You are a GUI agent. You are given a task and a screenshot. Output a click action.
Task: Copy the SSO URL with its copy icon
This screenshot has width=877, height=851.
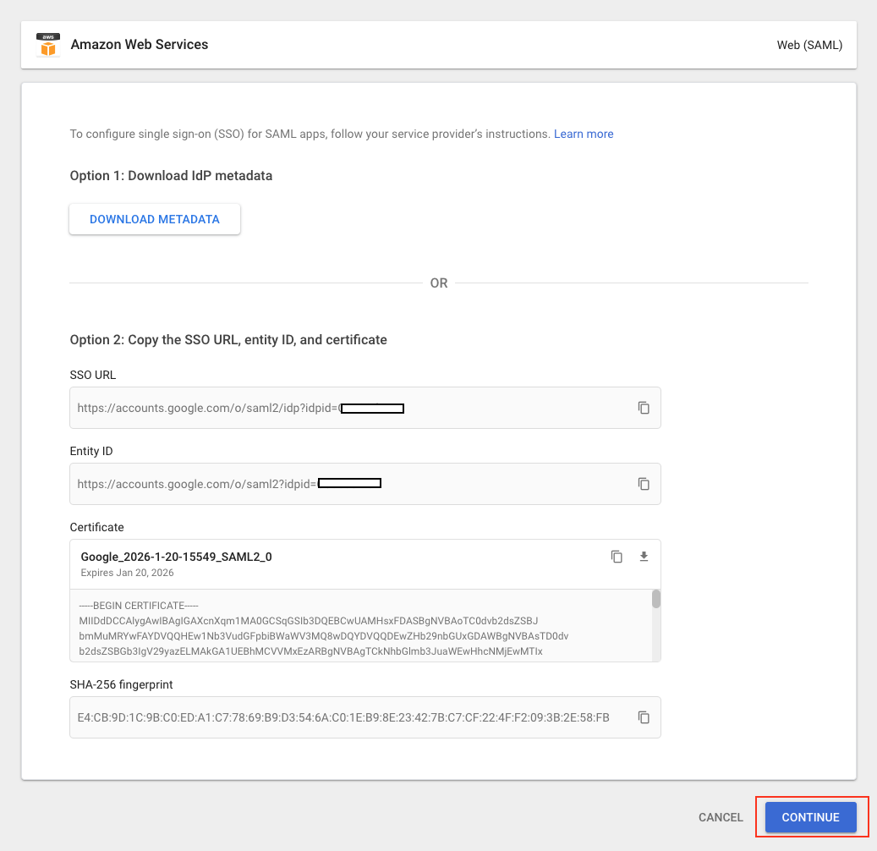[x=644, y=408]
